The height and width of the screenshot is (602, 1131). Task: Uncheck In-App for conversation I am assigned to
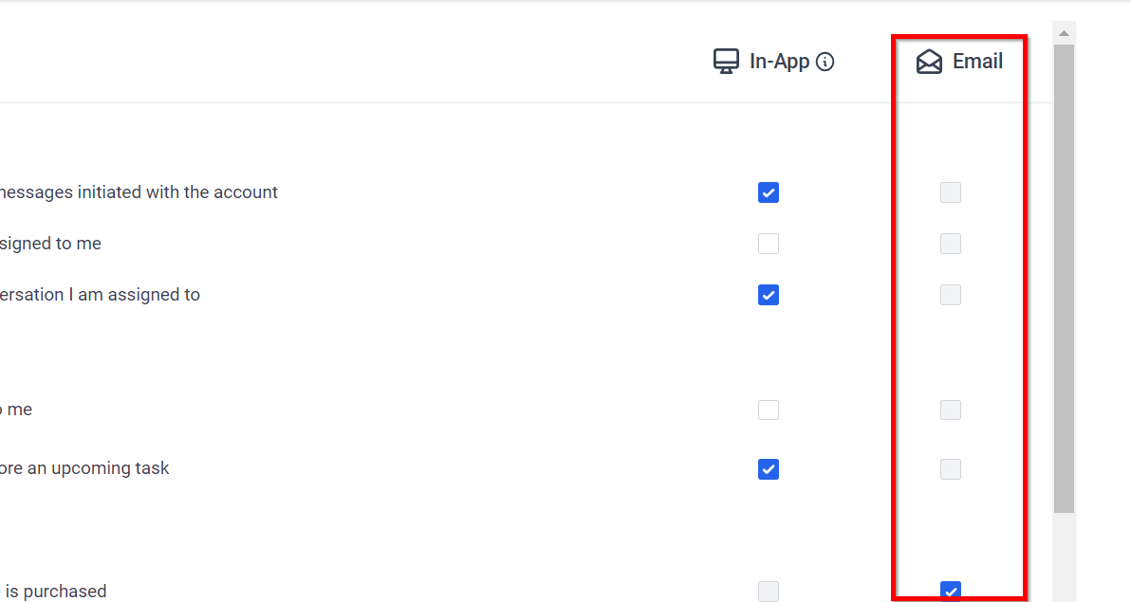(x=769, y=295)
